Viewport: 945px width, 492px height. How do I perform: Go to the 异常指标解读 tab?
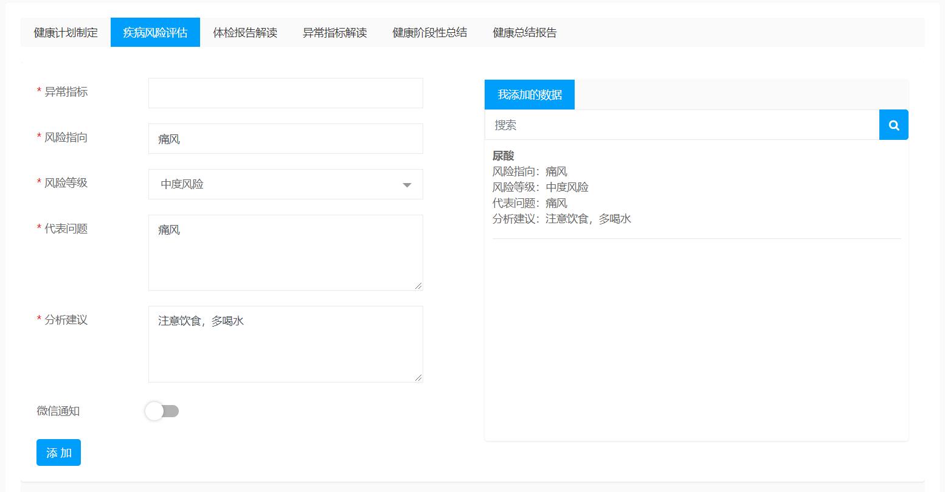tap(334, 32)
